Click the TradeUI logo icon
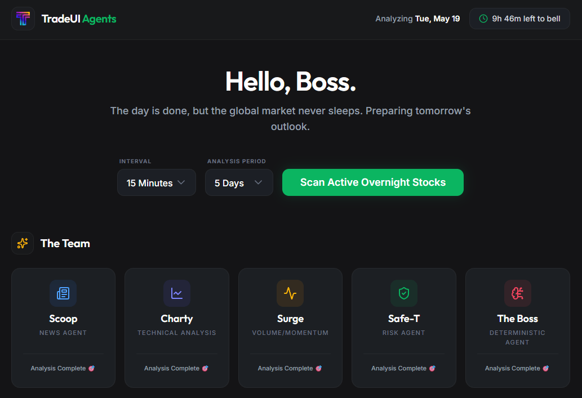Image resolution: width=582 pixels, height=398 pixels. point(23,19)
